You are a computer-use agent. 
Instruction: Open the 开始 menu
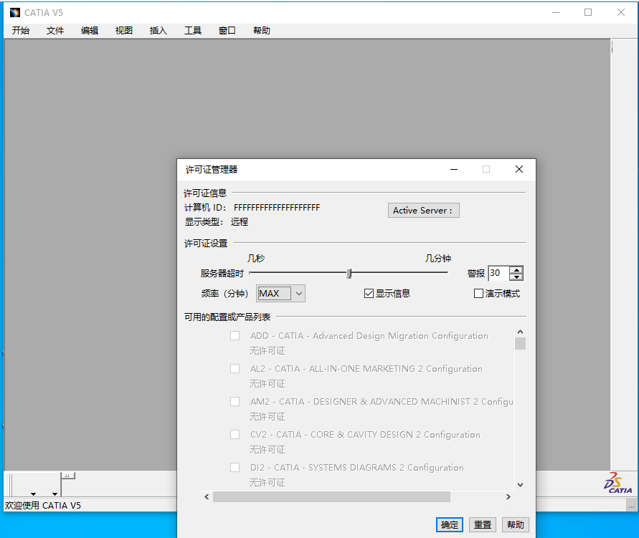20,31
